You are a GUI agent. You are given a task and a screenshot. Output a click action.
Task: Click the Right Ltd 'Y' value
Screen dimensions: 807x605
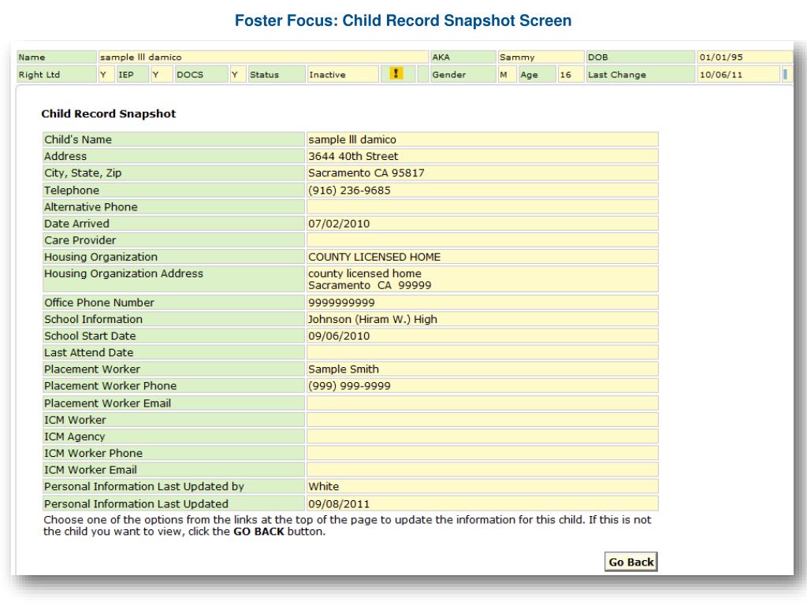[x=103, y=75]
